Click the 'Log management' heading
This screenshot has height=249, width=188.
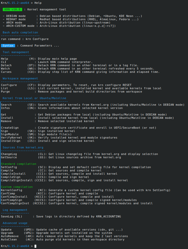pyautogui.click(x=15, y=210)
